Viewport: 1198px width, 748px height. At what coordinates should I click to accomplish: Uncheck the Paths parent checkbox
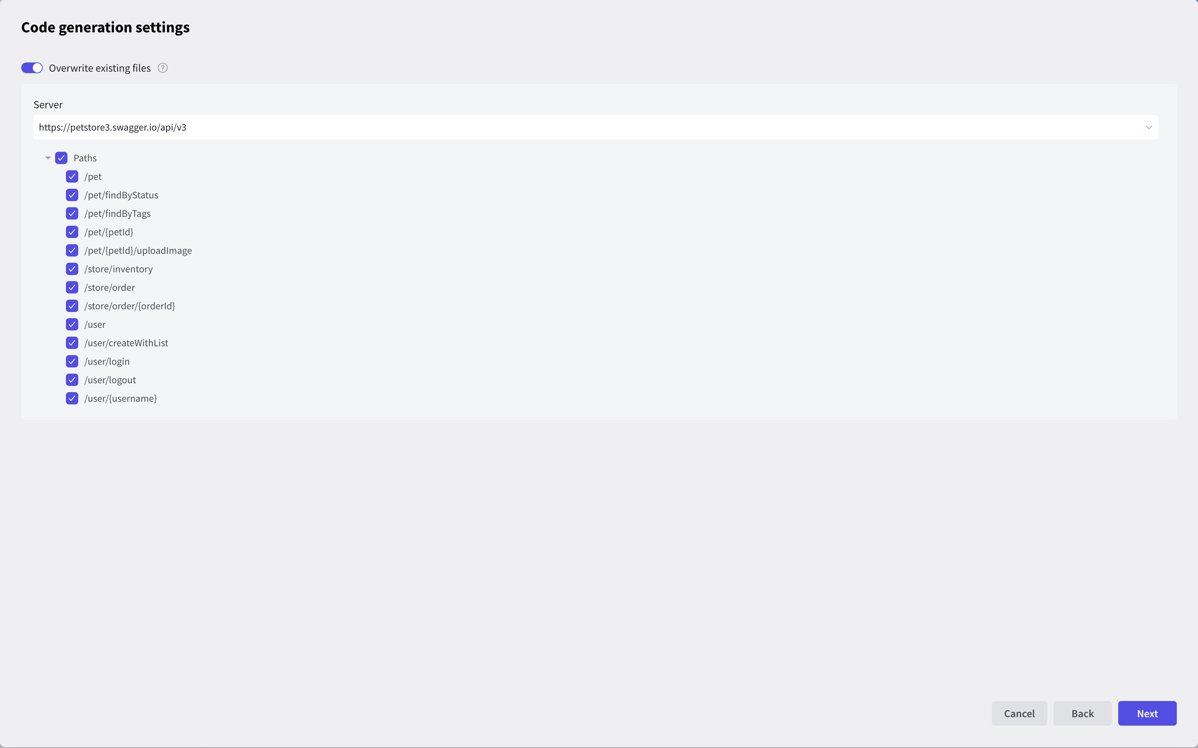[x=61, y=158]
